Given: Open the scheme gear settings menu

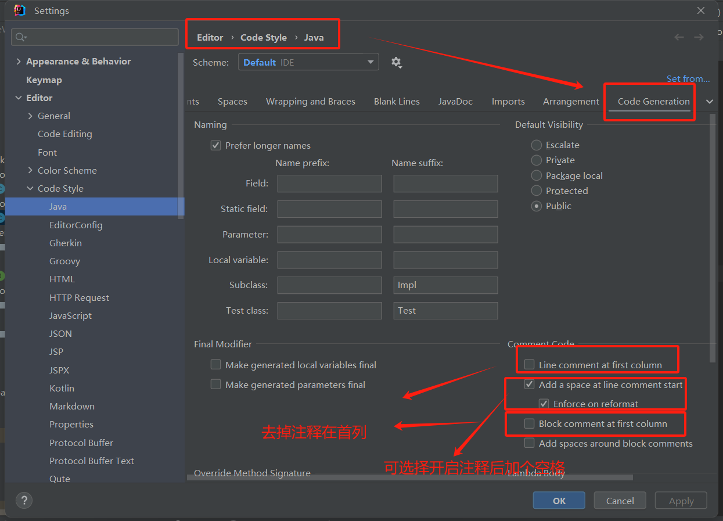Looking at the screenshot, I should [x=397, y=62].
